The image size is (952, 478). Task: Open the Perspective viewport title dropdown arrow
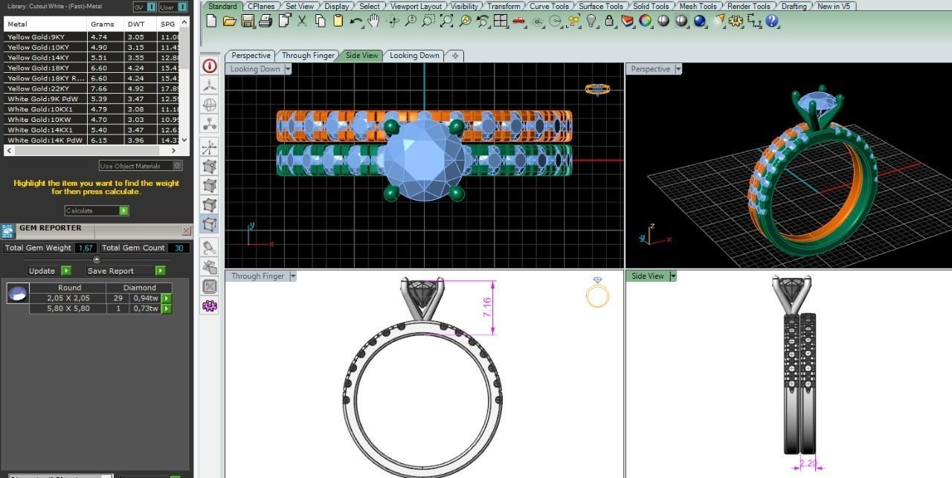[678, 69]
